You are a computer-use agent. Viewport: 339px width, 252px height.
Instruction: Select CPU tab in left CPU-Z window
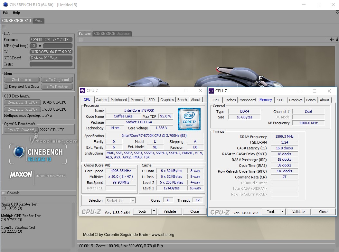[87, 99]
